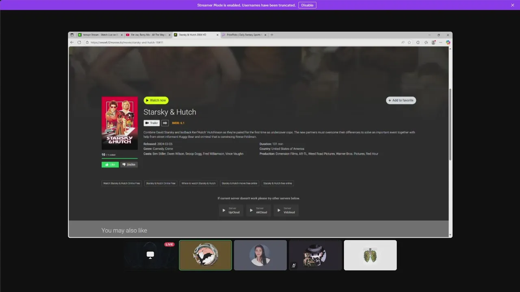Click the Watch Starsky & Hutch Online Free tag
This screenshot has height=292, width=520.
click(x=121, y=183)
